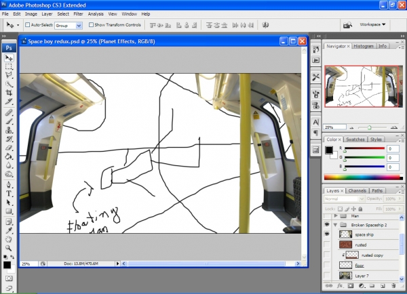Select the Hand tool
Image resolution: width=407 pixels, height=294 pixels.
pyautogui.click(x=9, y=239)
